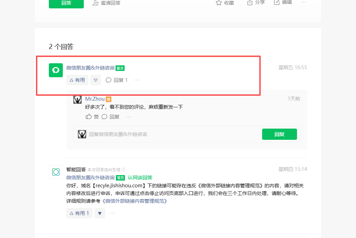Viewport: 356px width, 238px height.
Task: Click the orange 楼 badge next to Mr.Zhou
Action: click(109, 99)
